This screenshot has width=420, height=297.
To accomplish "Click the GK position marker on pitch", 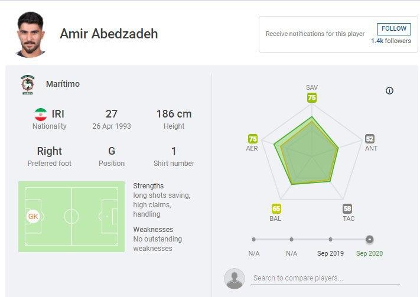I will (33, 217).
